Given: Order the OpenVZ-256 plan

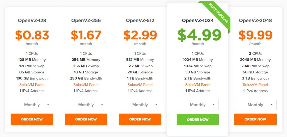Looking at the screenshot, I should [86, 119].
